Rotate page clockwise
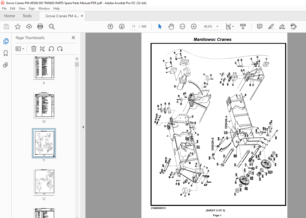The height and width of the screenshot is (218, 306). [60, 49]
